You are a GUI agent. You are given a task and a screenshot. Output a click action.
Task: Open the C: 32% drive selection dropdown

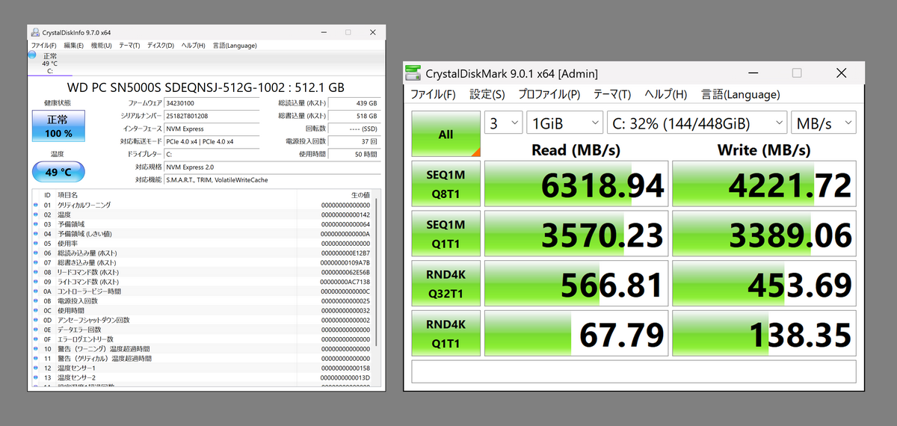coord(697,123)
